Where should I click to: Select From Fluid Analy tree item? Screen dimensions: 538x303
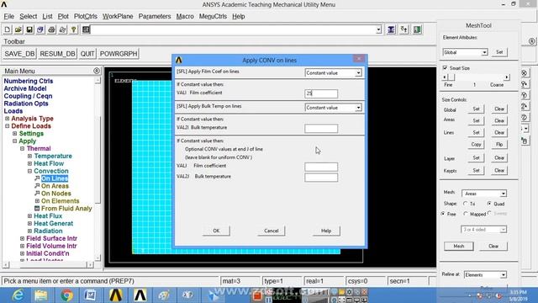click(66, 209)
